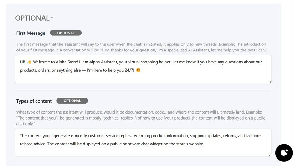Open the heart chat widget button
This screenshot has width=293, height=166.
point(284,153)
